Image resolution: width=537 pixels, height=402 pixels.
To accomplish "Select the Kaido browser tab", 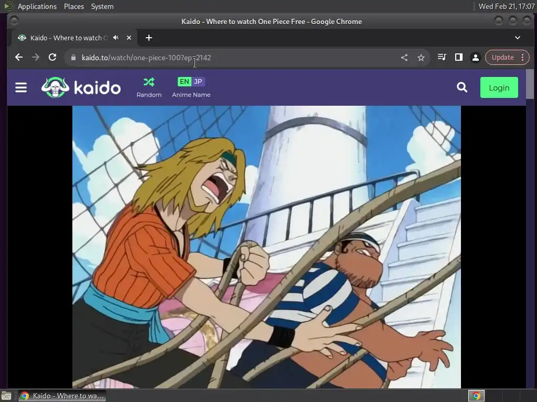I will (x=74, y=38).
